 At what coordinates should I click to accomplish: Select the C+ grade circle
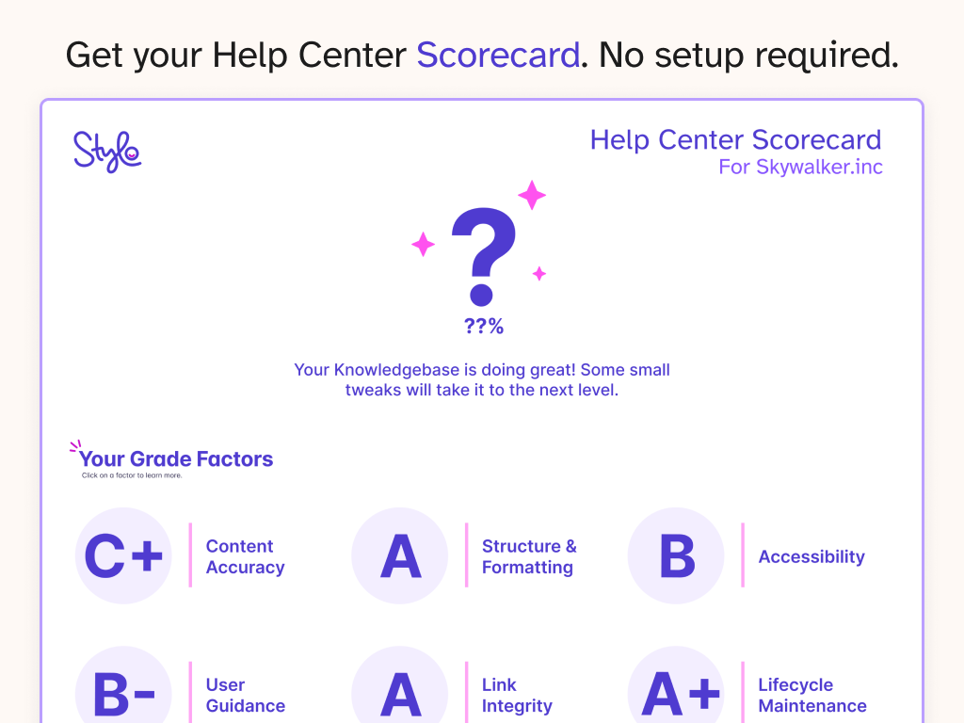[123, 556]
